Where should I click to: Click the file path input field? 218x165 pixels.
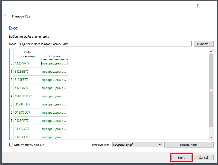pos(105,44)
